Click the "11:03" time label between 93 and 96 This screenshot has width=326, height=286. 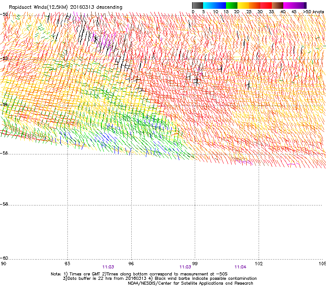(108, 267)
